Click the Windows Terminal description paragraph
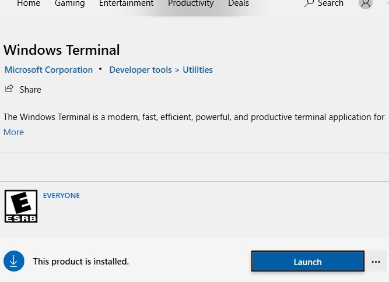This screenshot has height=282, width=389. point(194,117)
